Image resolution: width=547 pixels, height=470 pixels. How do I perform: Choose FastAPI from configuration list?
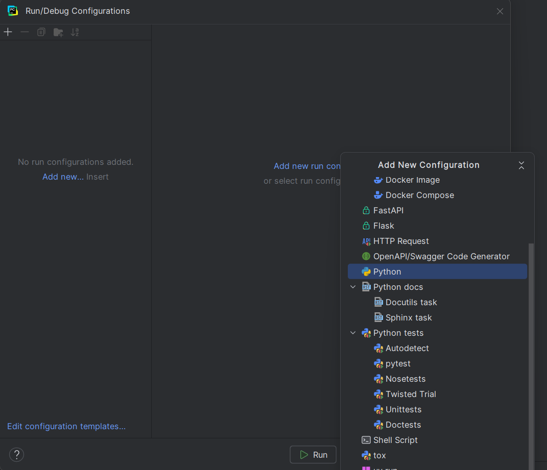(438, 211)
